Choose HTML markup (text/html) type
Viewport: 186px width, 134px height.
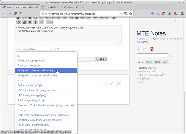46,60
